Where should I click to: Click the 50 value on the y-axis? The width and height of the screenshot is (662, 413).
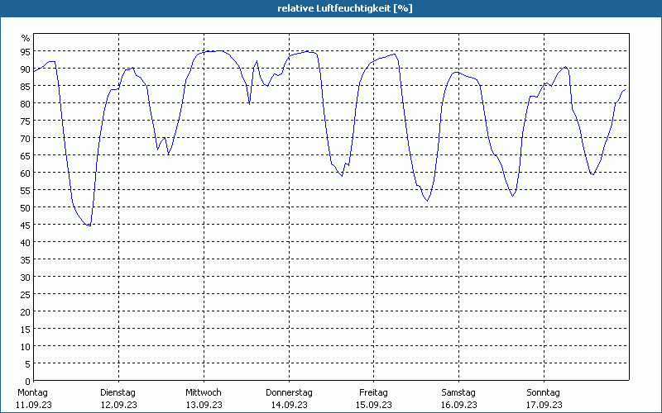(26, 208)
